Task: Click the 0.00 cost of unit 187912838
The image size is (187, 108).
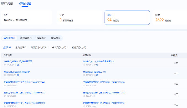Action: [176, 84]
